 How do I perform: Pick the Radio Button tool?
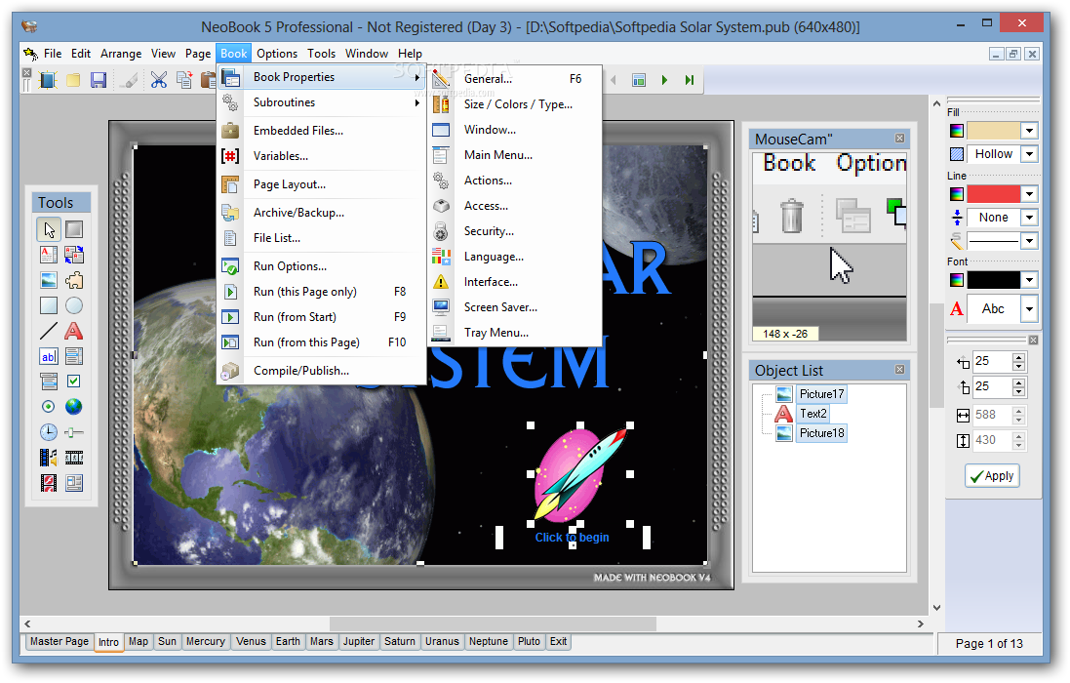(49, 407)
